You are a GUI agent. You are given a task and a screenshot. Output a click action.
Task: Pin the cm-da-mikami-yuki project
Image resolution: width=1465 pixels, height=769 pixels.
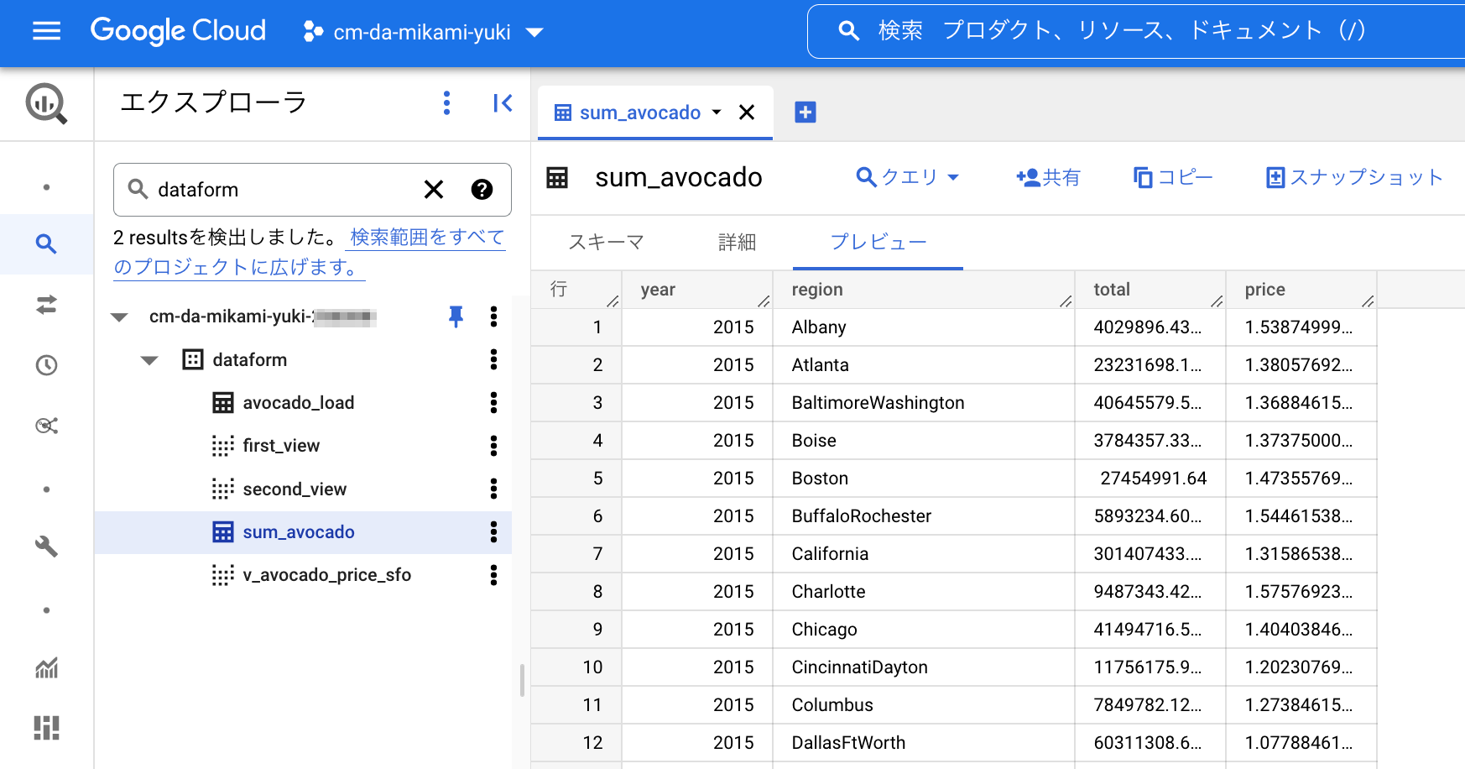[456, 317]
